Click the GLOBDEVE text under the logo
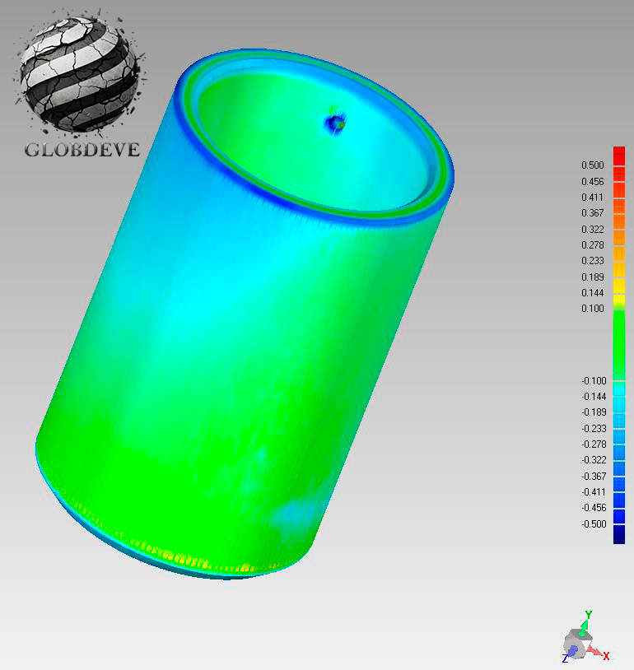The width and height of the screenshot is (634, 670). click(82, 150)
